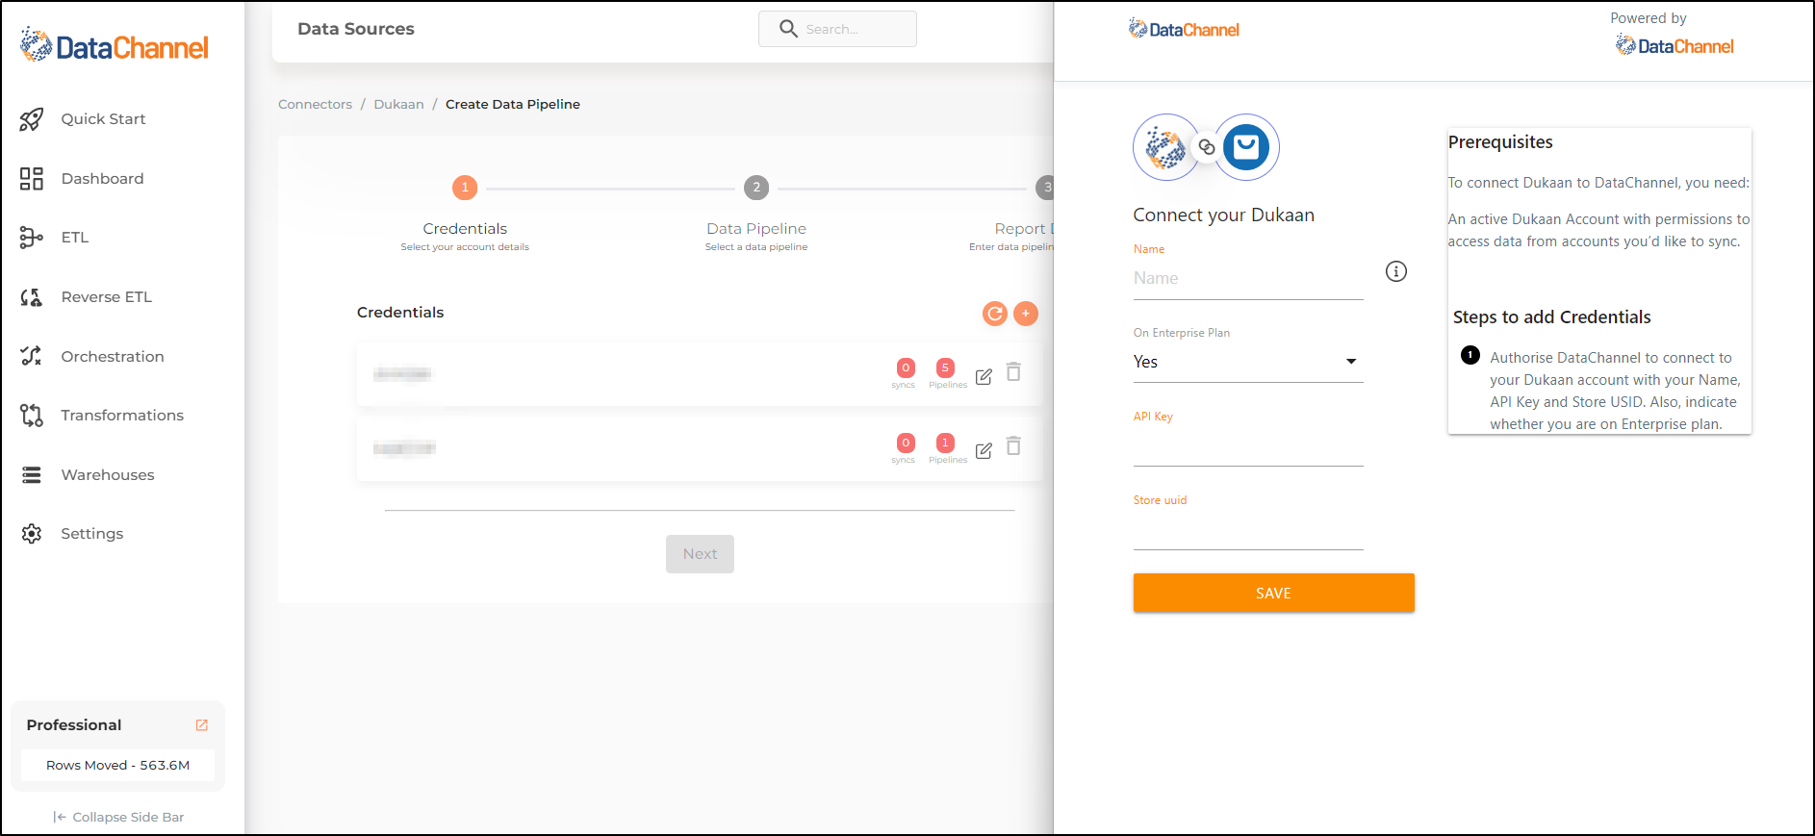This screenshot has width=1815, height=836.
Task: Click the info icon beside Name
Action: pos(1396,272)
